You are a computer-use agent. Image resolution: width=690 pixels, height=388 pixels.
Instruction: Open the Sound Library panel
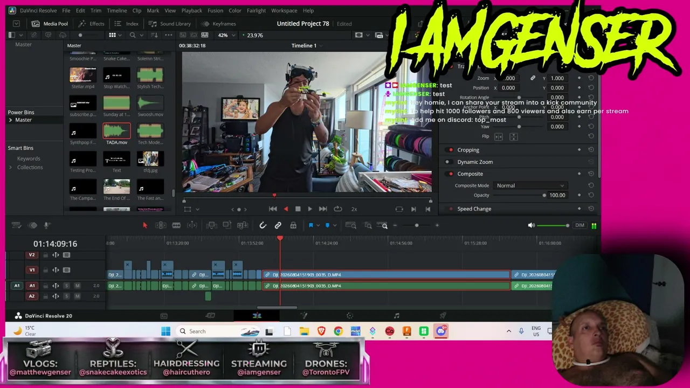tap(170, 24)
